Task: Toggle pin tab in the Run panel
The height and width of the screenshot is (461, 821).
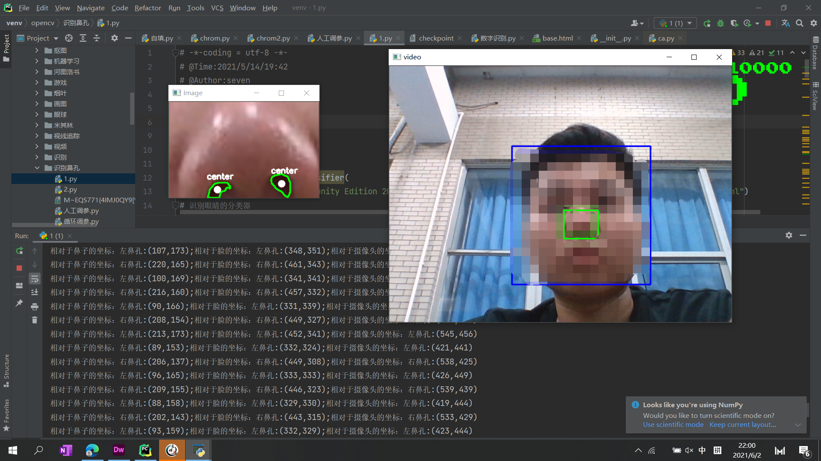Action: pyautogui.click(x=19, y=303)
